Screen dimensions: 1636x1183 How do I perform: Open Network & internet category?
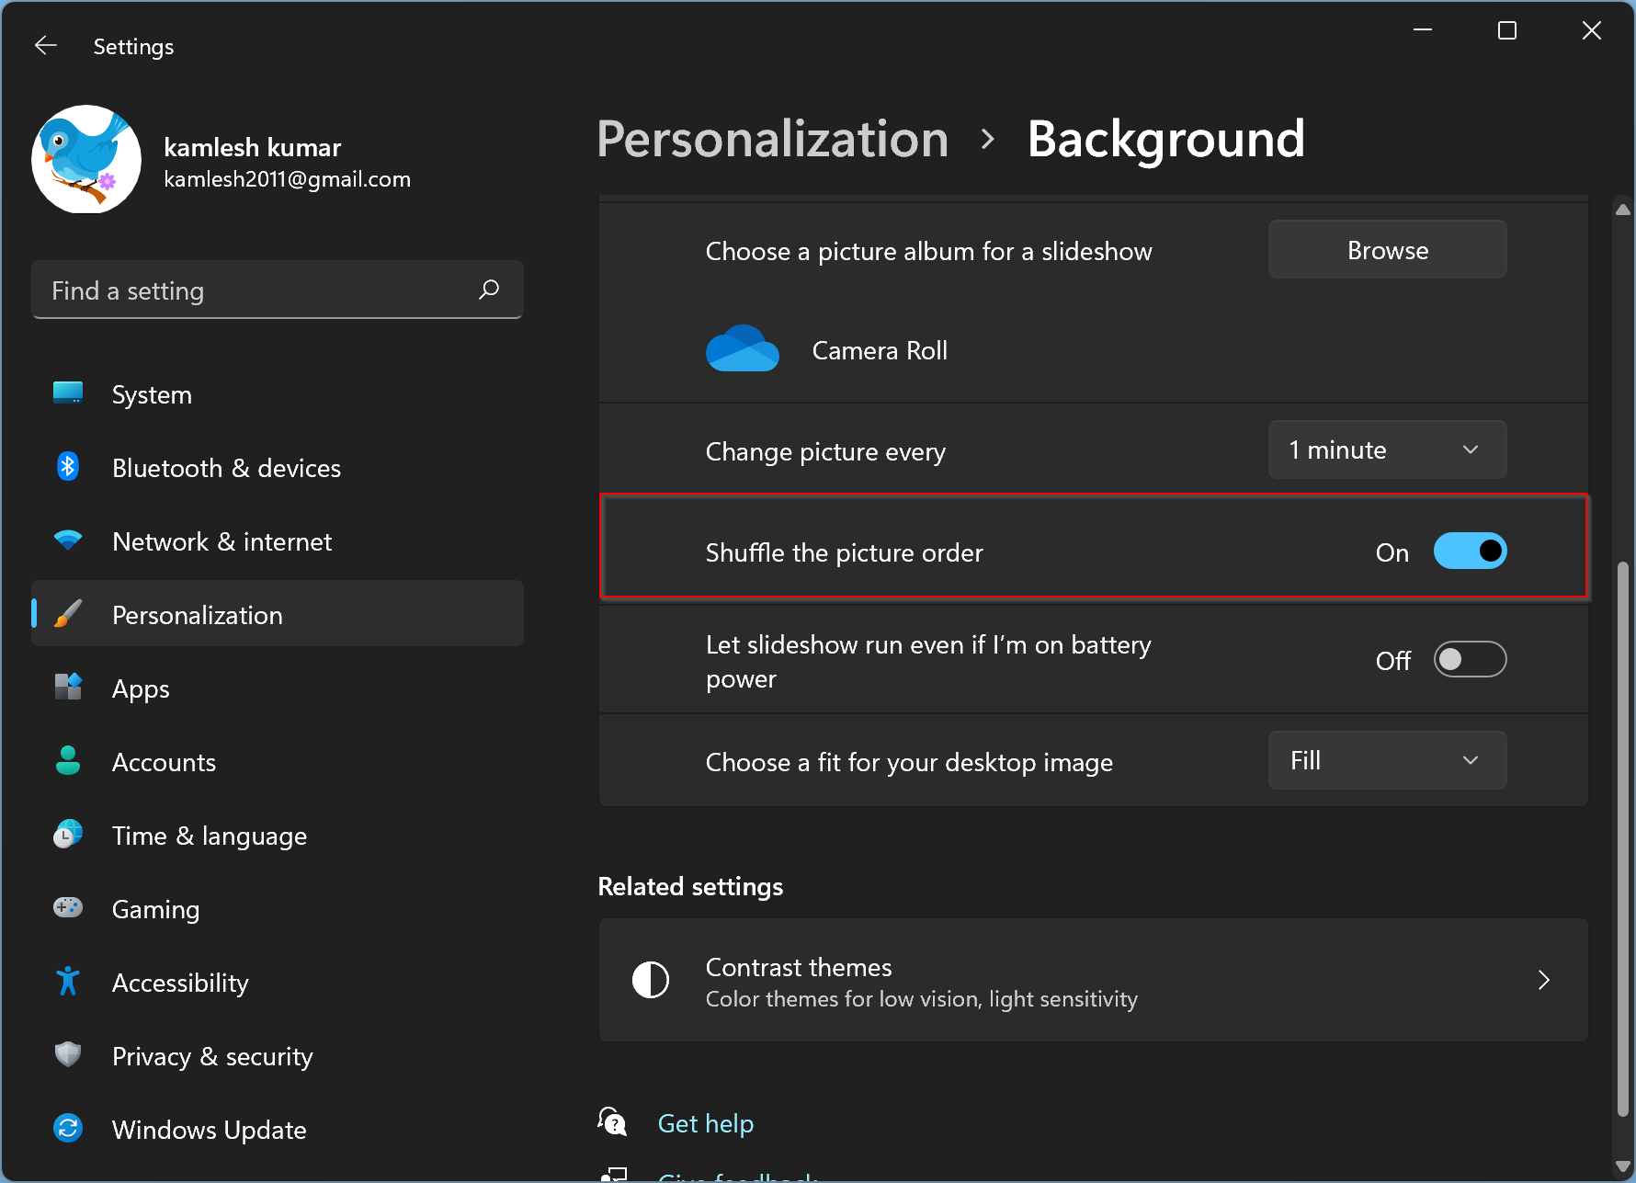pyautogui.click(x=278, y=540)
